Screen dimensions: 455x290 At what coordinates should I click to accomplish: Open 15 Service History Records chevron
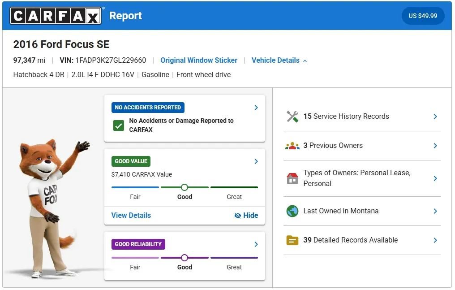pos(435,117)
